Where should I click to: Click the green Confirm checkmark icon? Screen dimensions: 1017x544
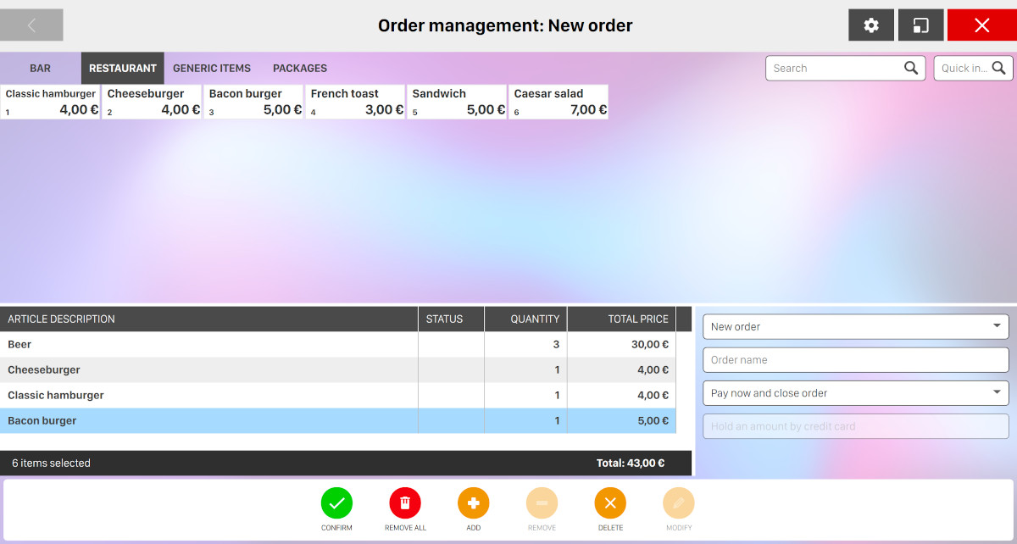(336, 502)
